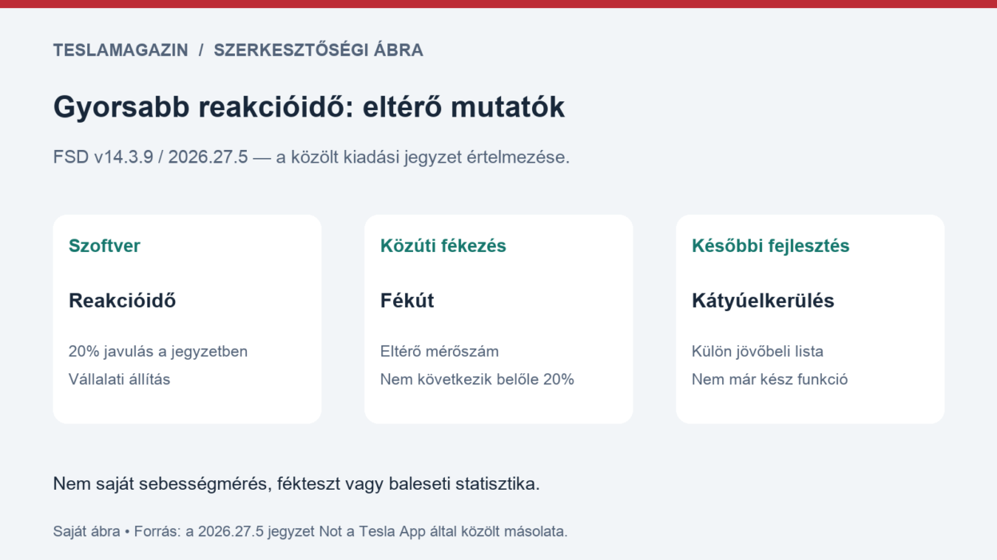Click the subtitle starting 'FSD v14.3.9 / 2026.27.5'

pyautogui.click(x=311, y=157)
